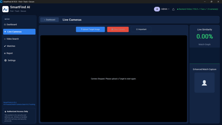Screen dimensions: 222x125
Task: Close the SmartFind AI window
Action: (x=218, y=2)
